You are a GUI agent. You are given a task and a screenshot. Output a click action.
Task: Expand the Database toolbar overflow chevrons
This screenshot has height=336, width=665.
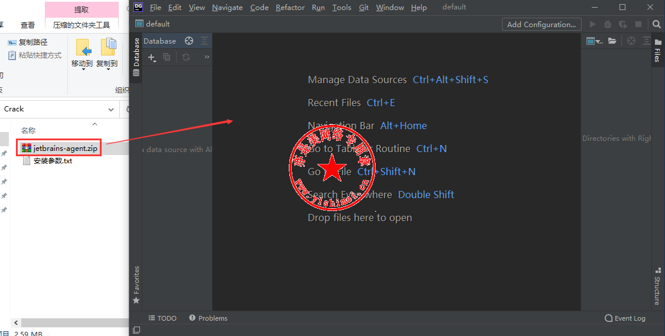click(207, 57)
